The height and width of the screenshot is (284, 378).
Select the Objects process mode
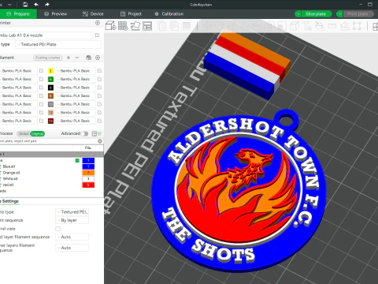[x=38, y=133]
